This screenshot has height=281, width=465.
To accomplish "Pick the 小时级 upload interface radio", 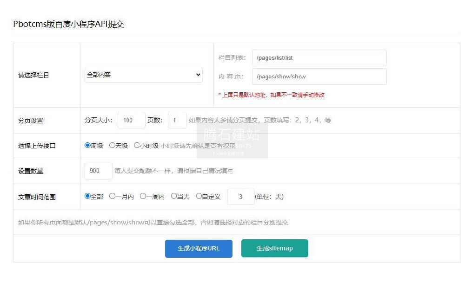I will pyautogui.click(x=137, y=145).
